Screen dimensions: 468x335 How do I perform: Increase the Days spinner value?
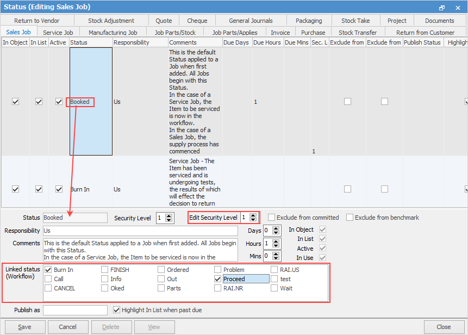click(277, 228)
